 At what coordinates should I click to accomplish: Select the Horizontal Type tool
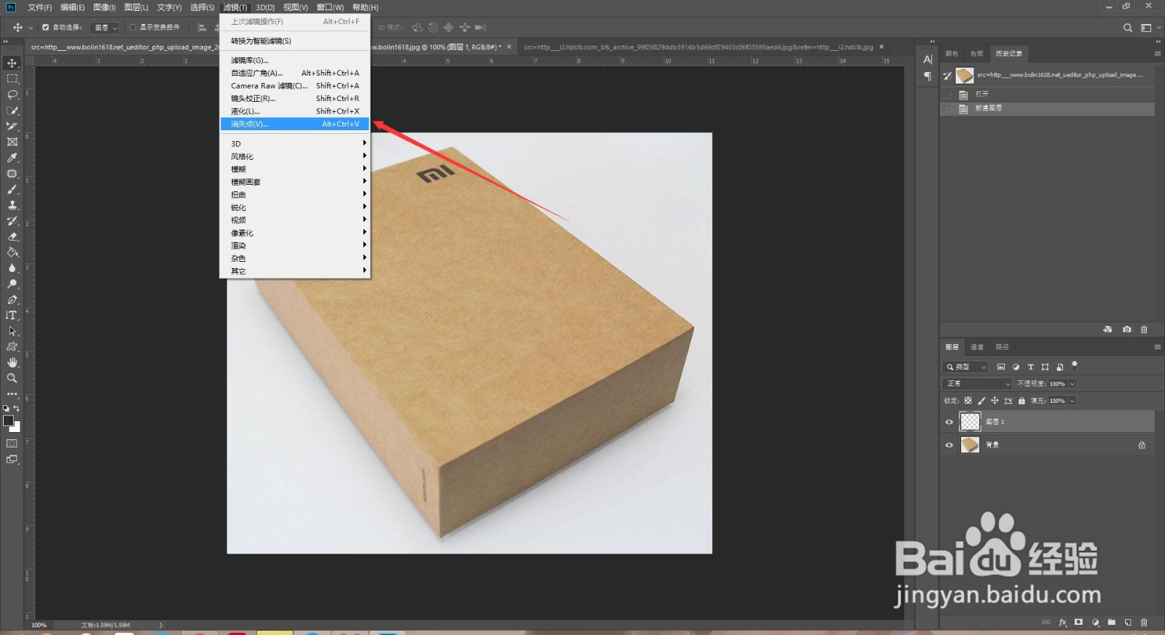pyautogui.click(x=12, y=315)
